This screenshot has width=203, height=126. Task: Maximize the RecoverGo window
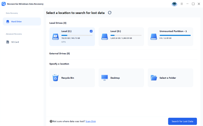tap(193, 4)
